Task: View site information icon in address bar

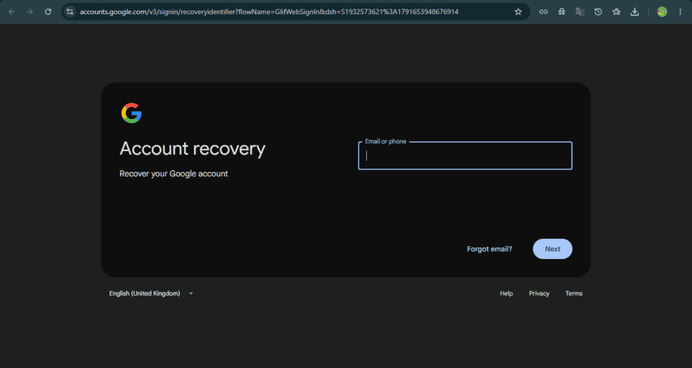Action: pyautogui.click(x=70, y=12)
